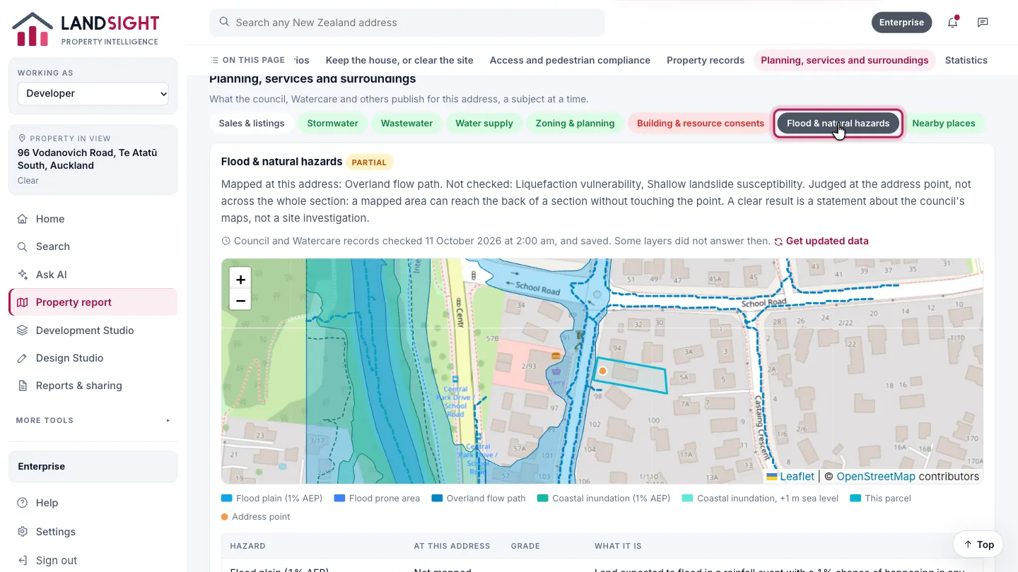Open the messages chat icon
This screenshot has width=1018, height=572.
[x=983, y=23]
